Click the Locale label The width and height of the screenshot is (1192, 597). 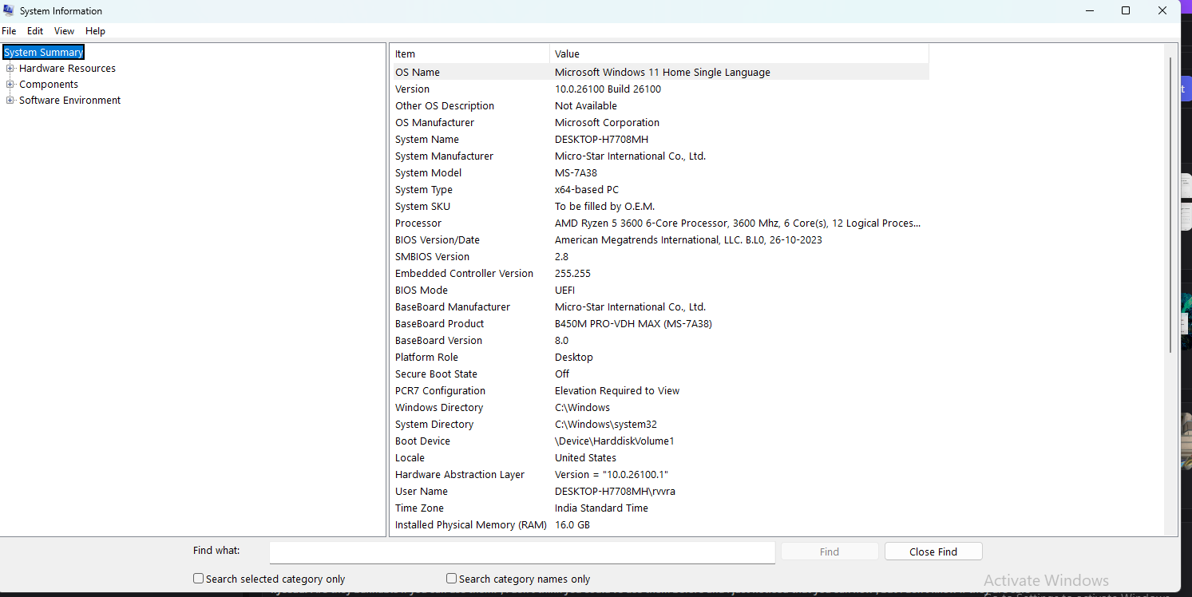click(410, 458)
